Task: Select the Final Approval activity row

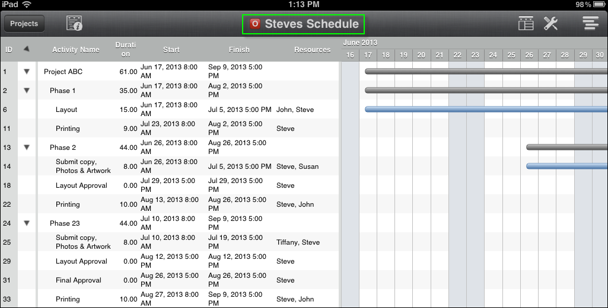Action: (x=78, y=280)
